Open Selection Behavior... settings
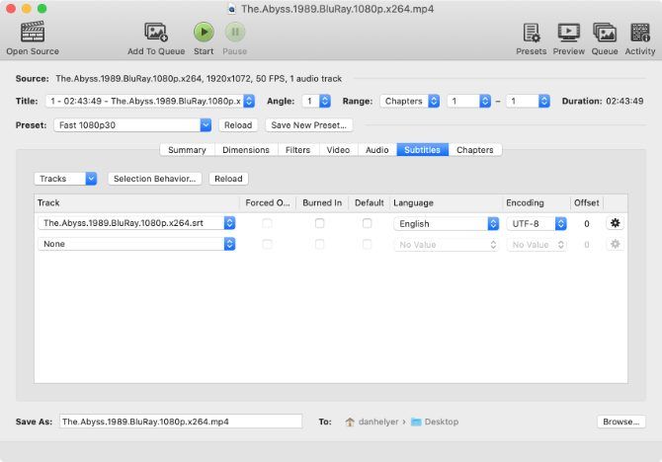This screenshot has width=662, height=462. coord(154,179)
